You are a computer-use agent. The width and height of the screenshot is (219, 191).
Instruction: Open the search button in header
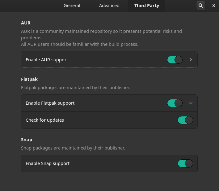(201, 6)
